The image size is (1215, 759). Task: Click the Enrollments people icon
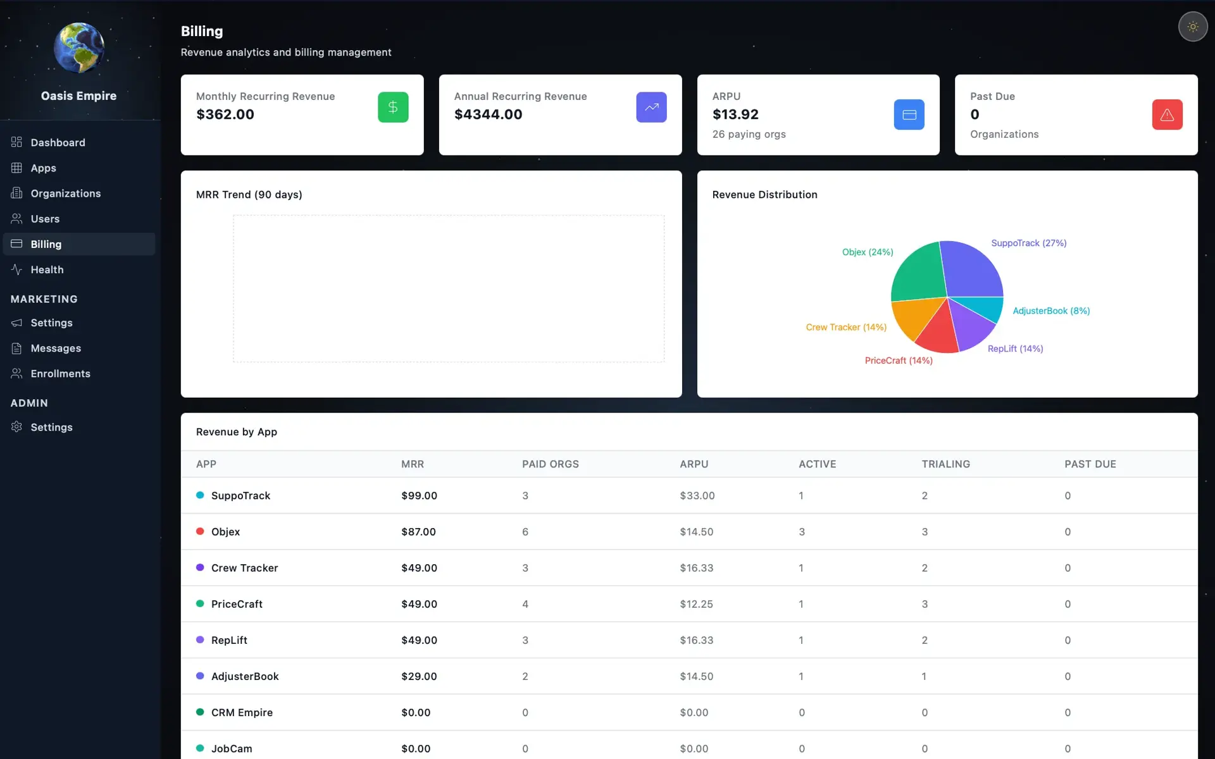click(16, 373)
